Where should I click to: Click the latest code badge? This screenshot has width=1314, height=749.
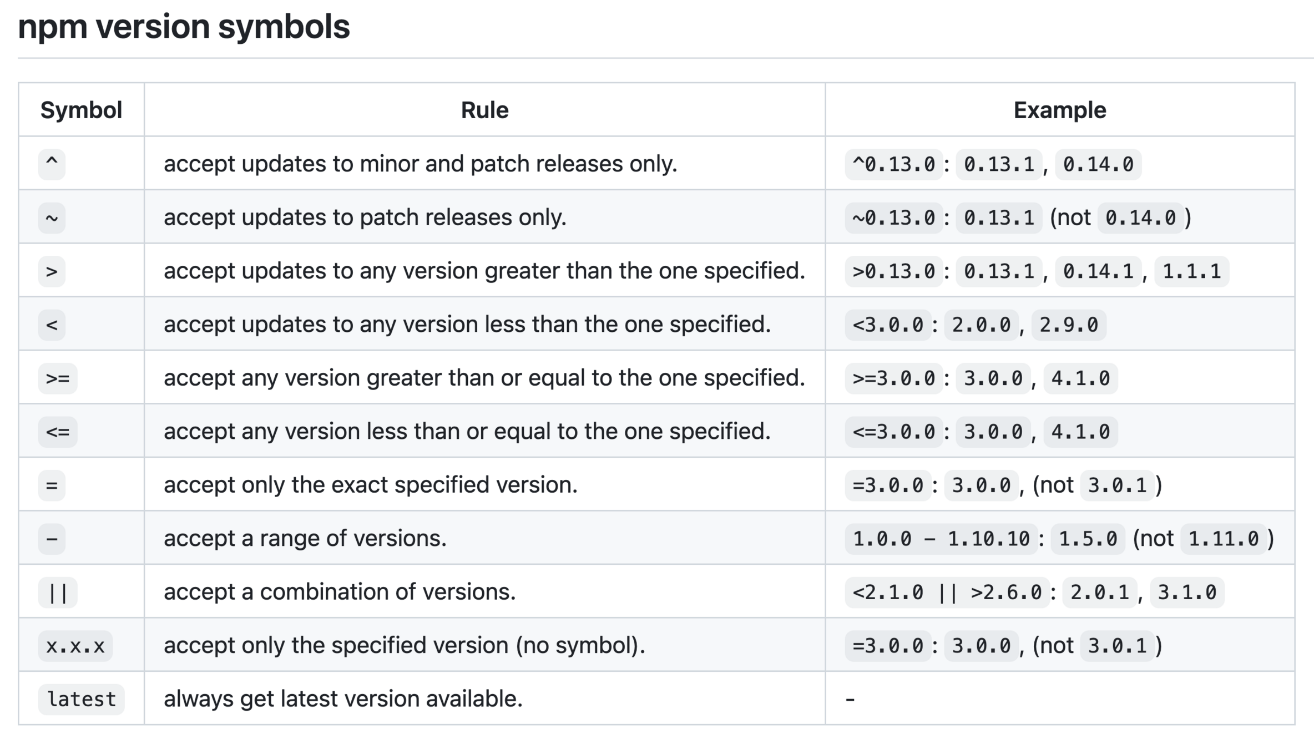pos(82,699)
